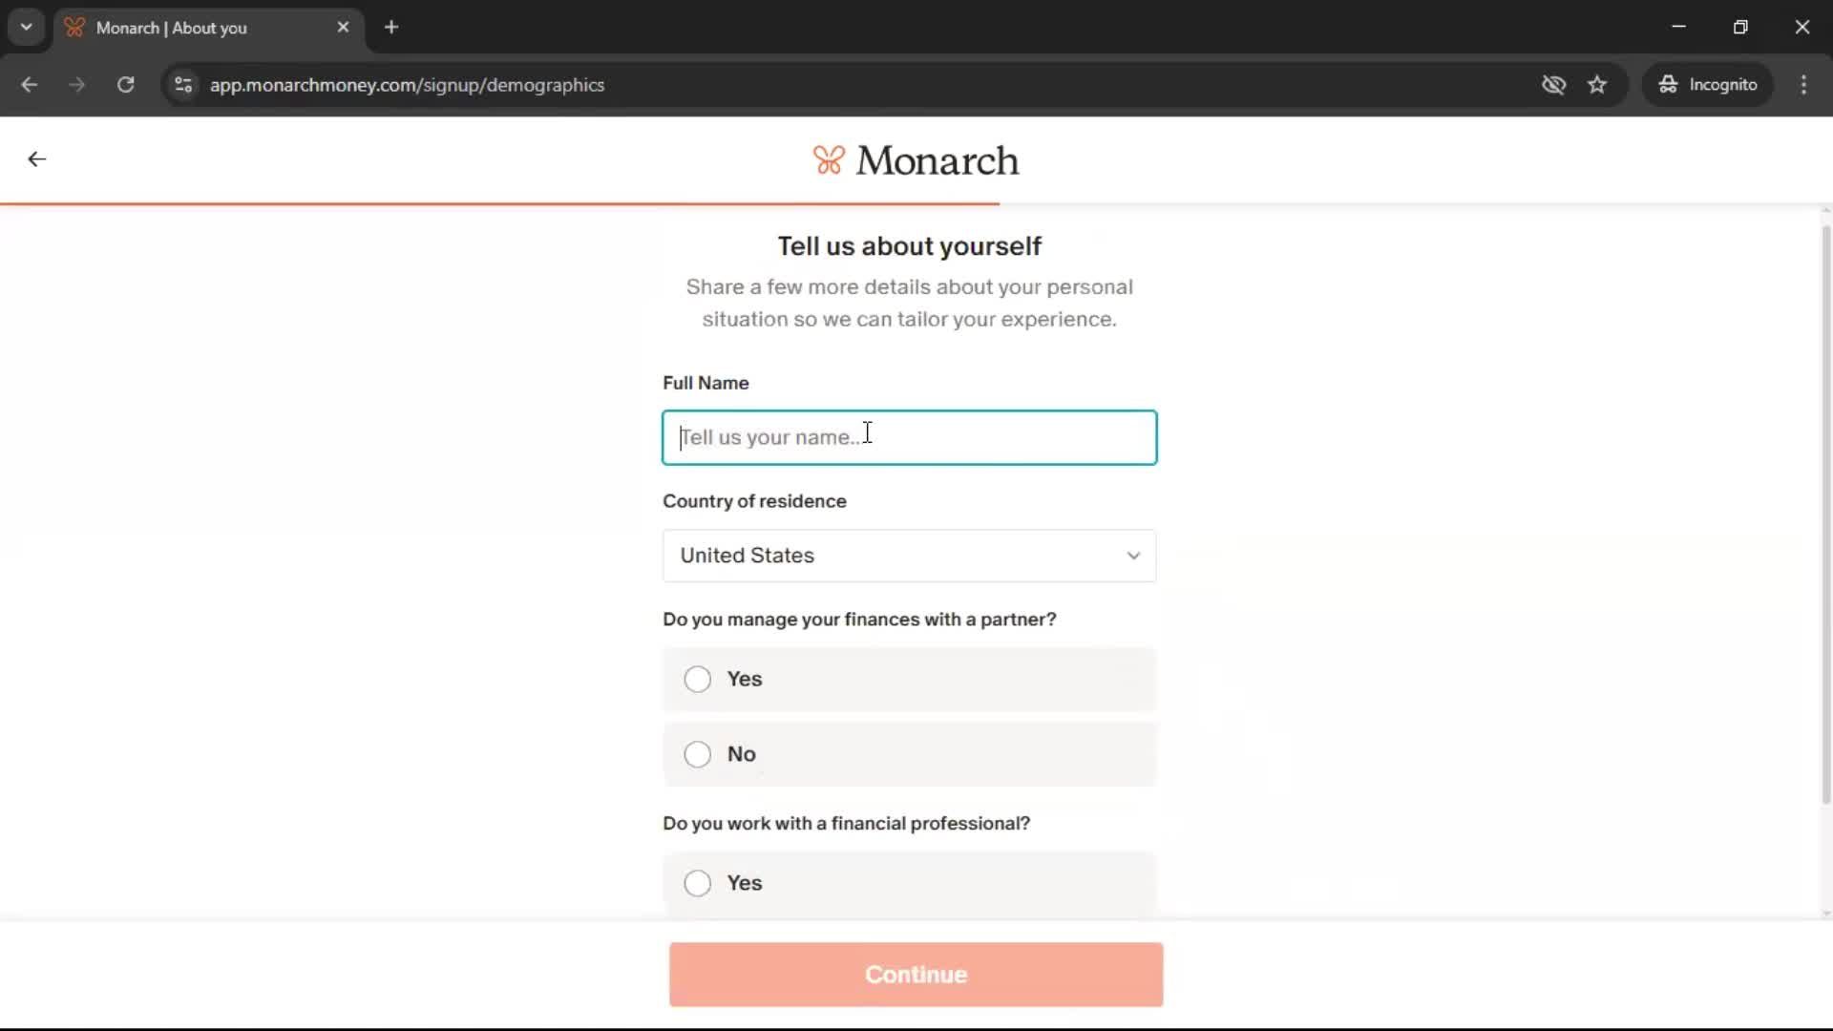
Task: Select No for managing finances with partner
Action: [698, 754]
